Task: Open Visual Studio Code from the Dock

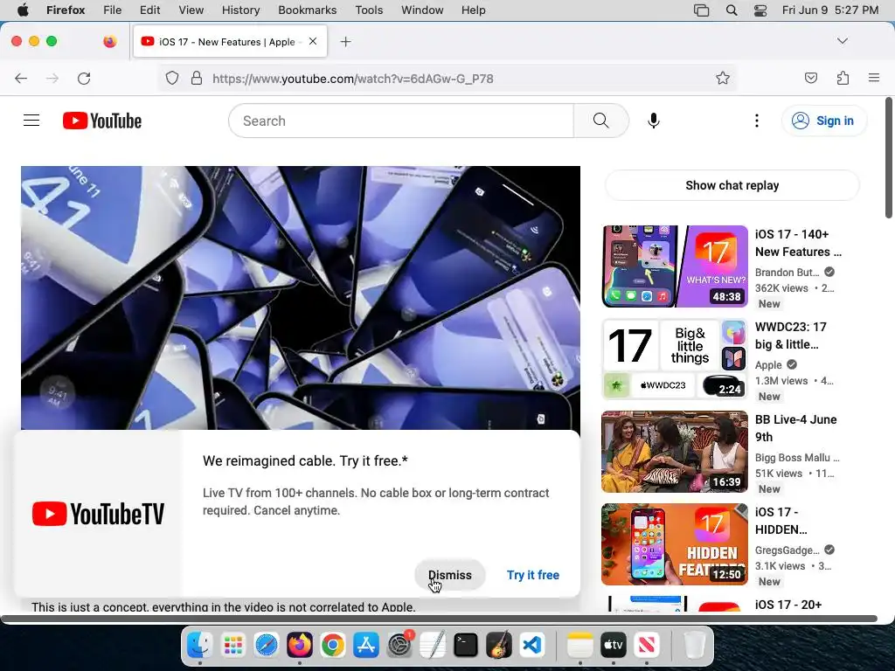Action: pos(532,646)
